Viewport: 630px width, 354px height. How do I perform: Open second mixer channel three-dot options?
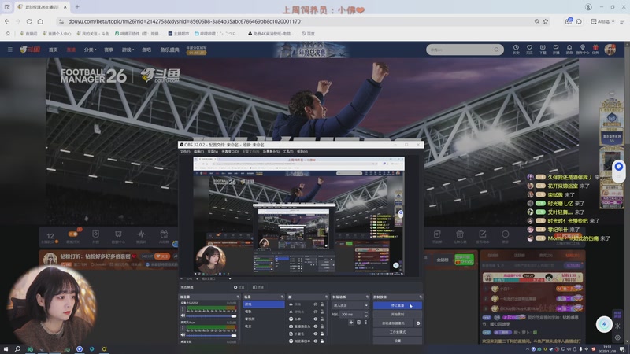pos(183,328)
